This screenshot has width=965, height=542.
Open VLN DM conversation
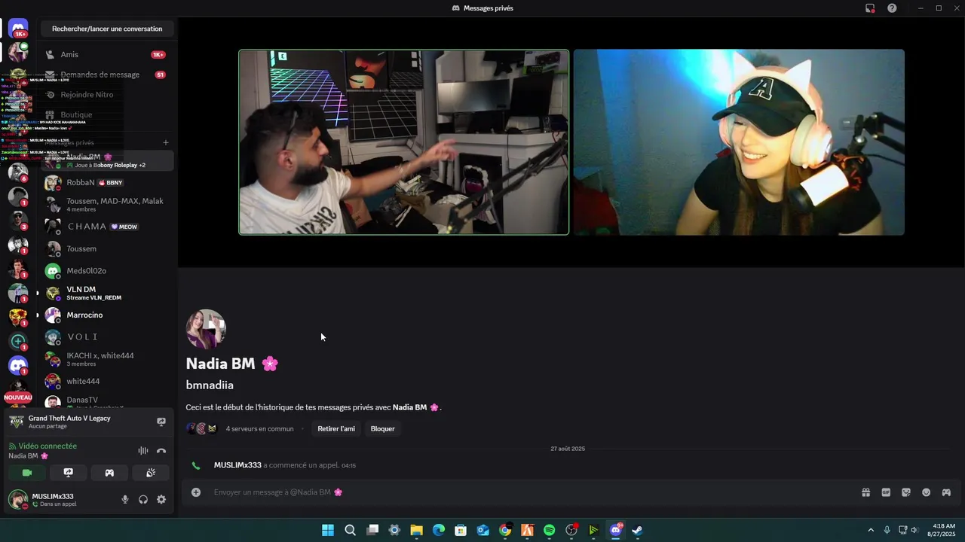click(x=107, y=293)
